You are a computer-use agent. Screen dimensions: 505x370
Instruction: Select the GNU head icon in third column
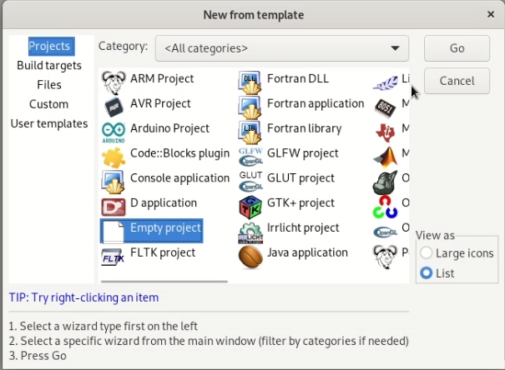[385, 257]
